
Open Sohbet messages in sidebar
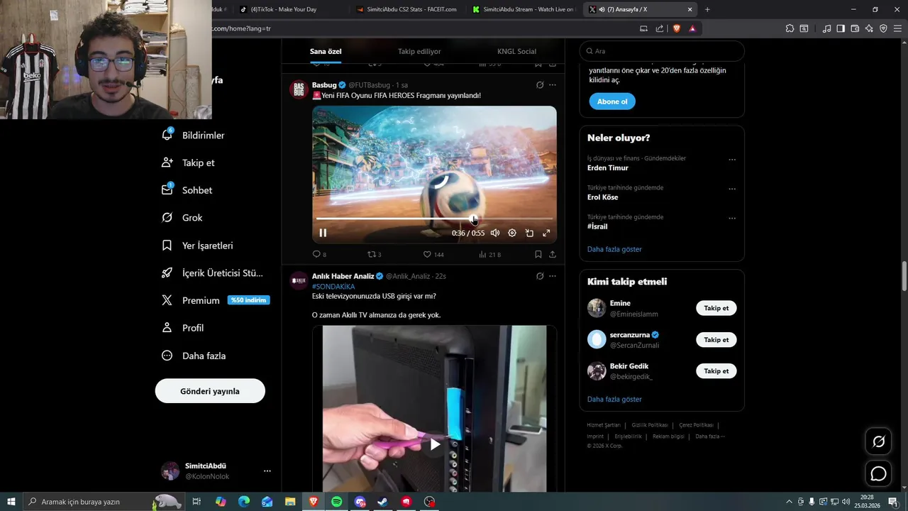pyautogui.click(x=187, y=190)
